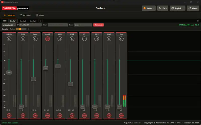Click the -12.7 dB level readout
This screenshot has height=125, width=201.
[70, 110]
